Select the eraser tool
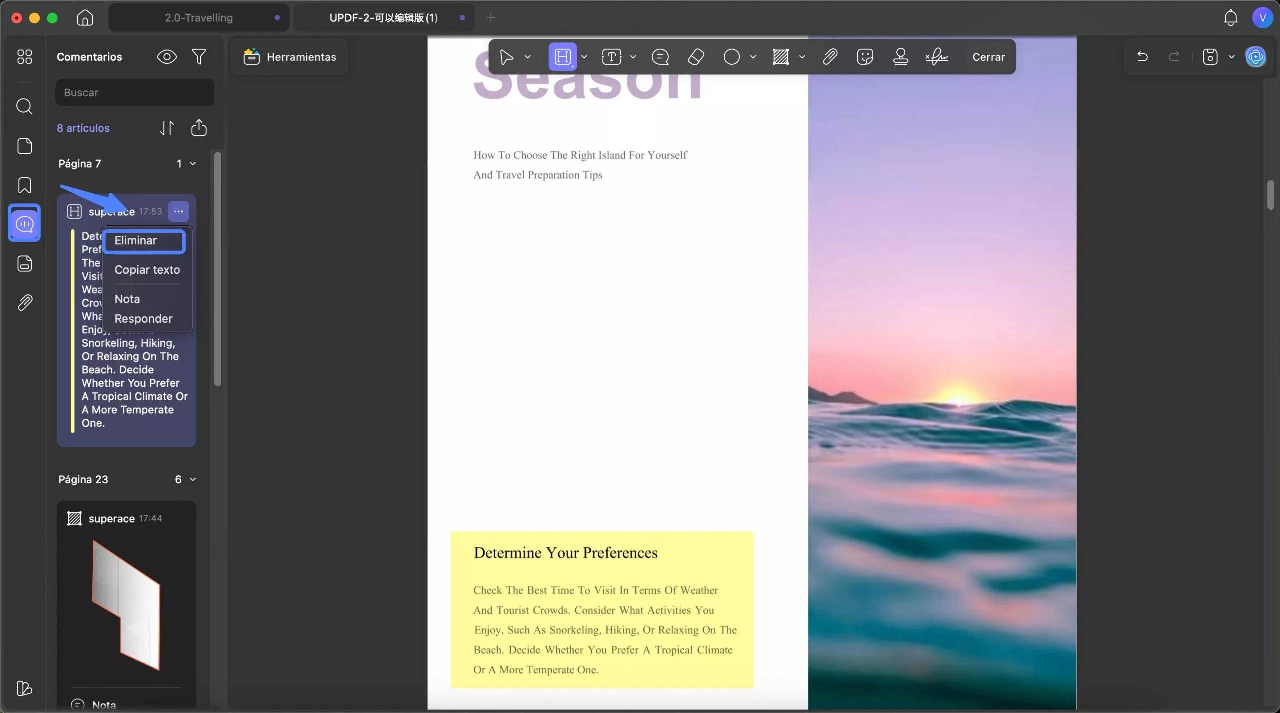The image size is (1280, 713). click(x=696, y=57)
